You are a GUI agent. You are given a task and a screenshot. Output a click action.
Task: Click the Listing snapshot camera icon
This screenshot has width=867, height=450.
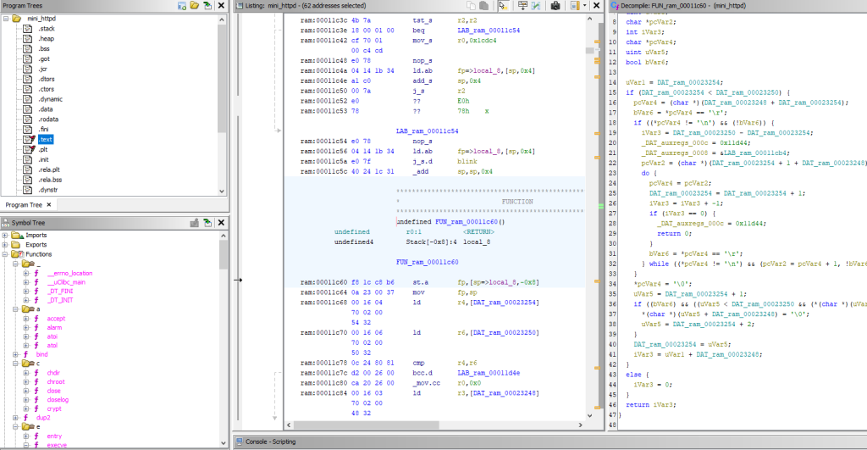point(555,6)
